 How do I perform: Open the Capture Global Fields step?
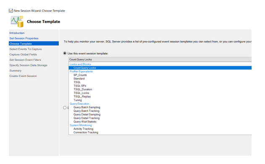(23, 55)
